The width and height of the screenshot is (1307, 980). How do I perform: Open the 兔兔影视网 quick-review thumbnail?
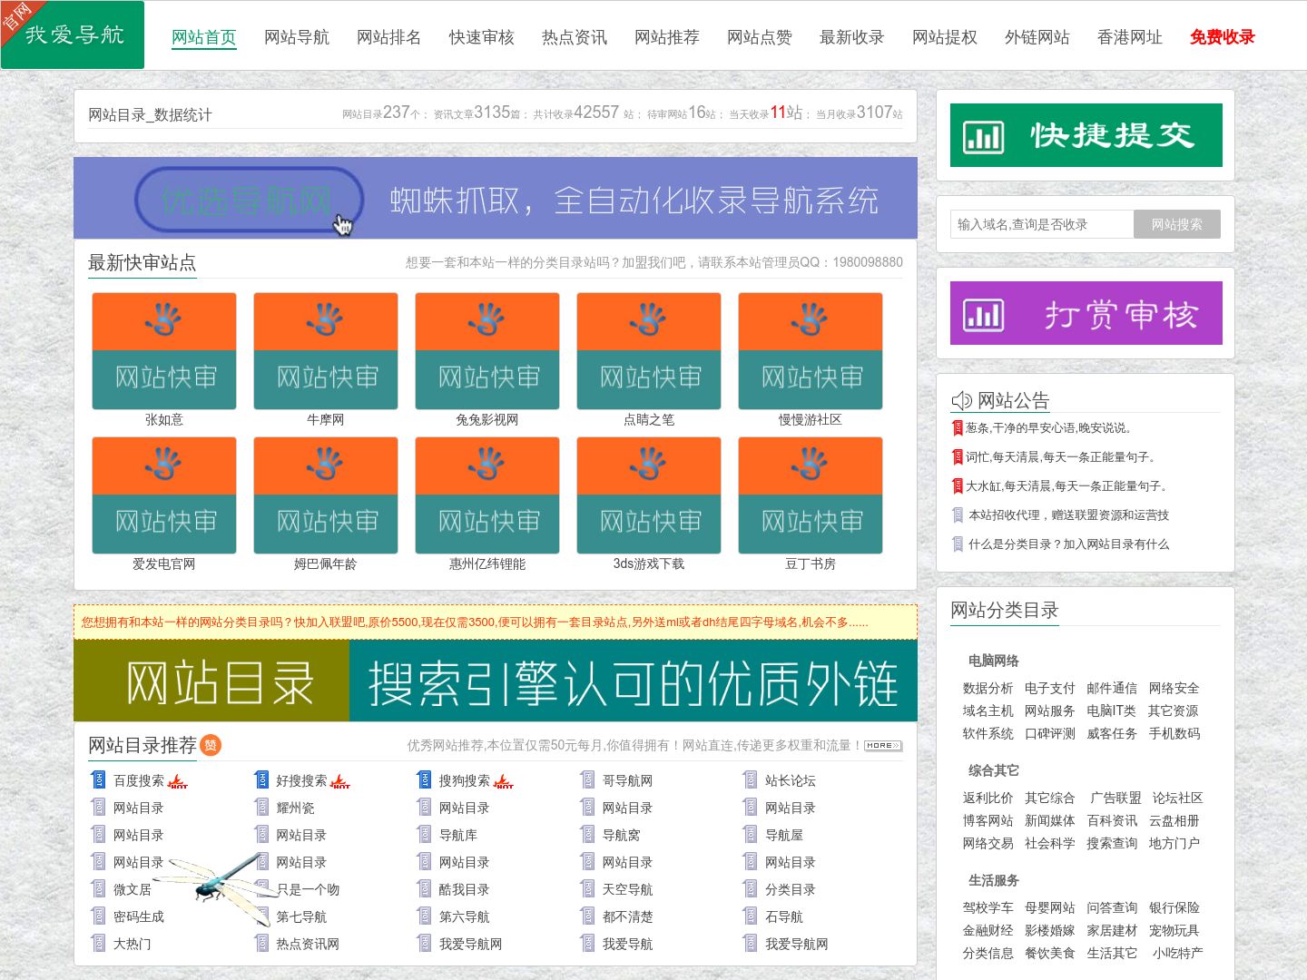coord(487,351)
